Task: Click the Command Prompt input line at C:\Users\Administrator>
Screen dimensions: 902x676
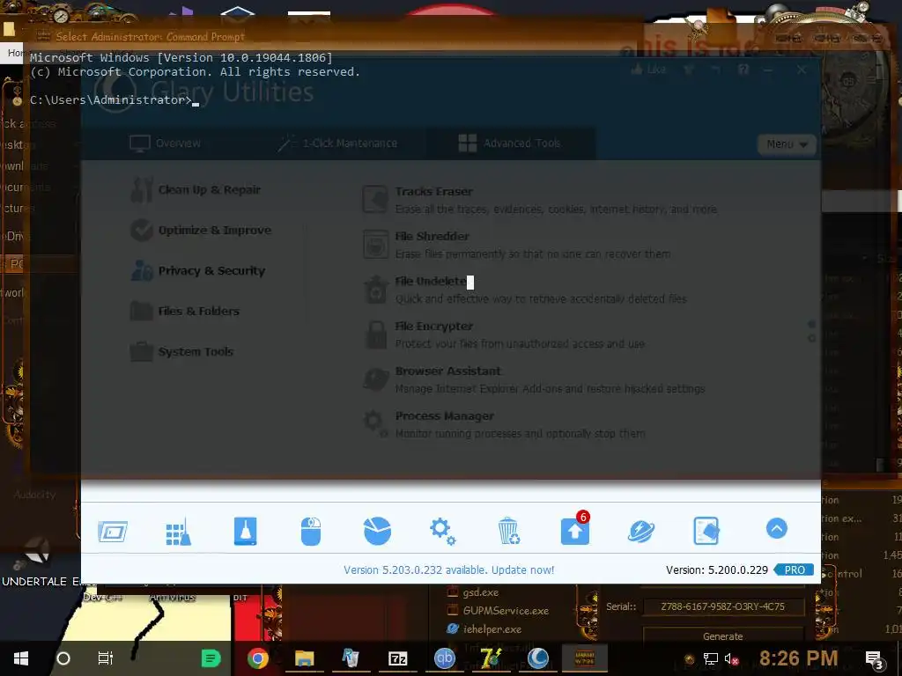Action: coord(115,100)
